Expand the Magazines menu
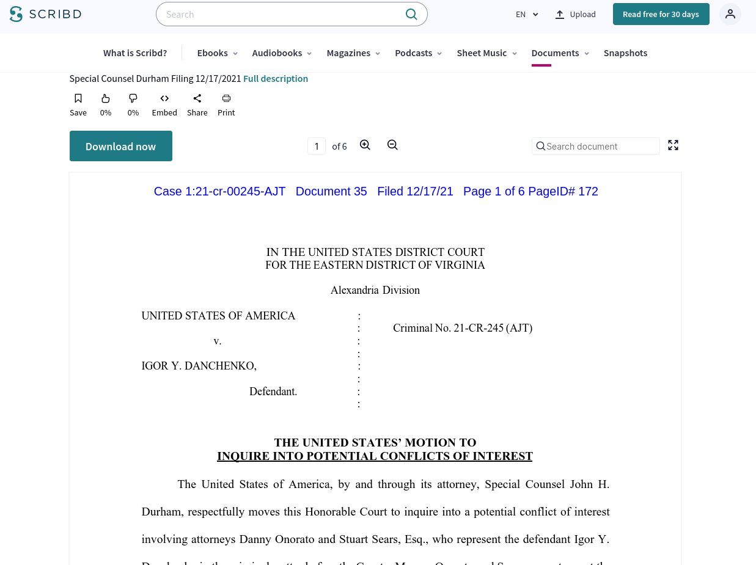 353,53
